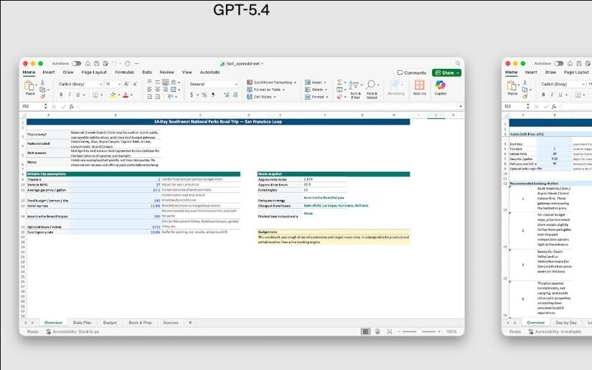The image size is (592, 370).
Task: Click the Redo icon in left title bar
Action: 128,63
